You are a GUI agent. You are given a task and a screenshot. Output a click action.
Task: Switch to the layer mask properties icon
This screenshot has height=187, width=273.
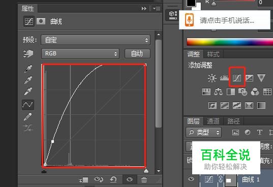41,21
